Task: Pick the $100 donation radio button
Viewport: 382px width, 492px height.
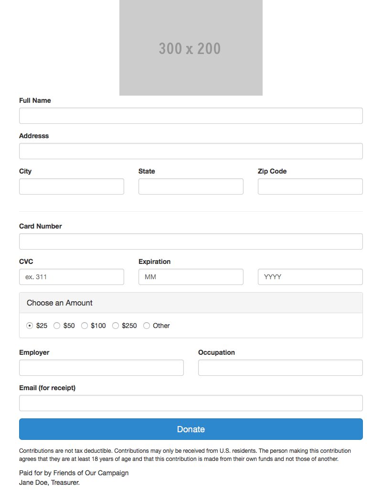Action: pos(85,326)
